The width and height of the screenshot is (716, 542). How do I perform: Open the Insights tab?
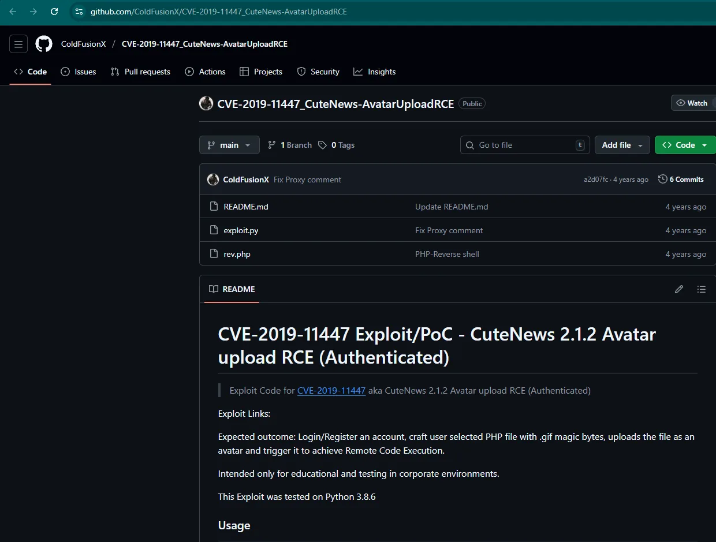pos(375,72)
